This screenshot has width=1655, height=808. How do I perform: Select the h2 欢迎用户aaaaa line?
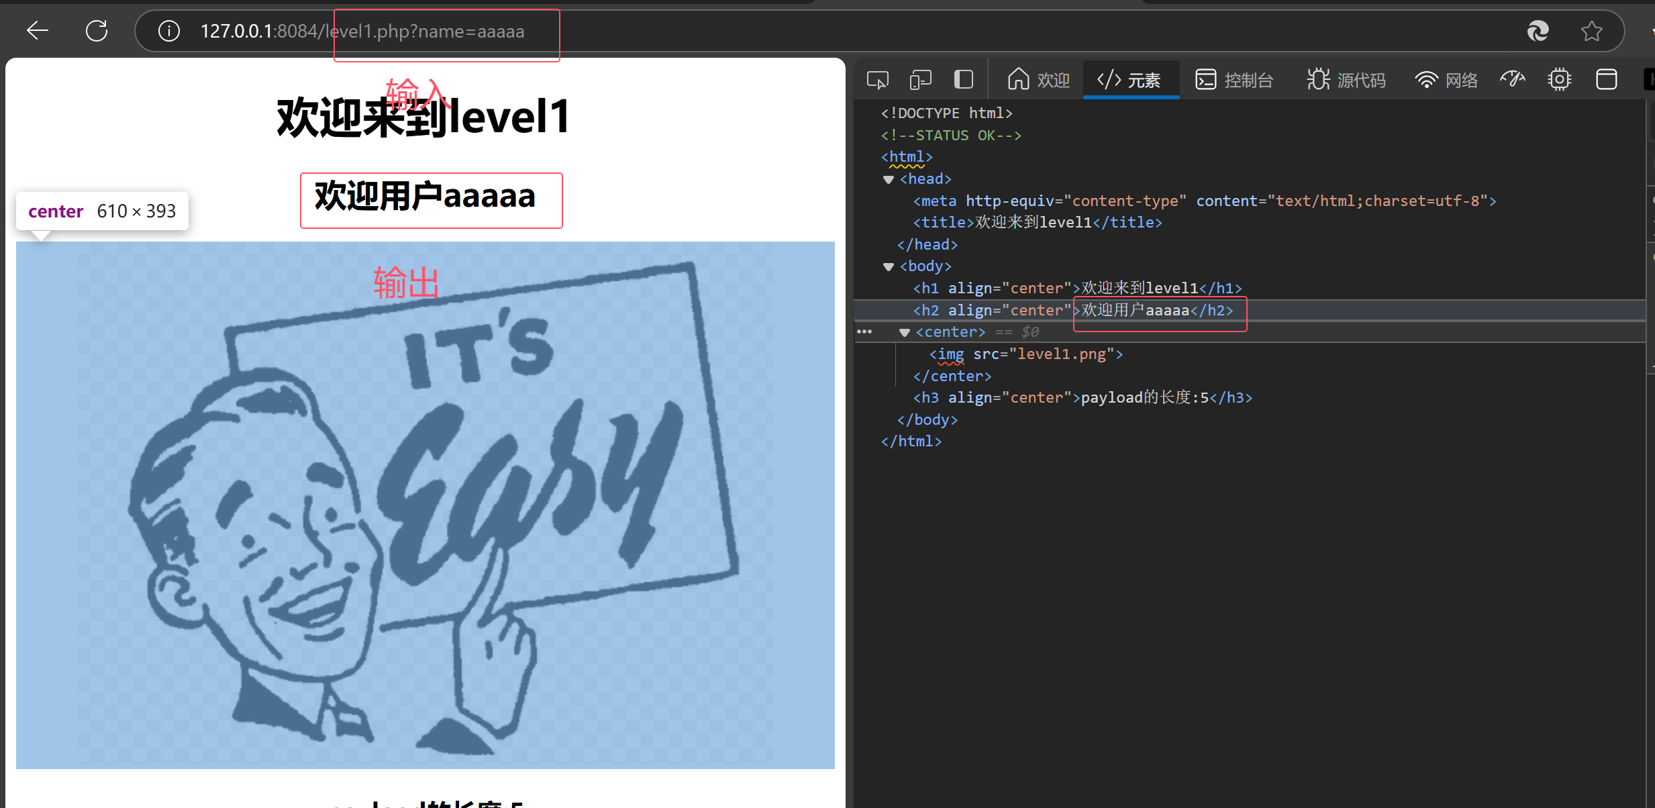click(1073, 311)
